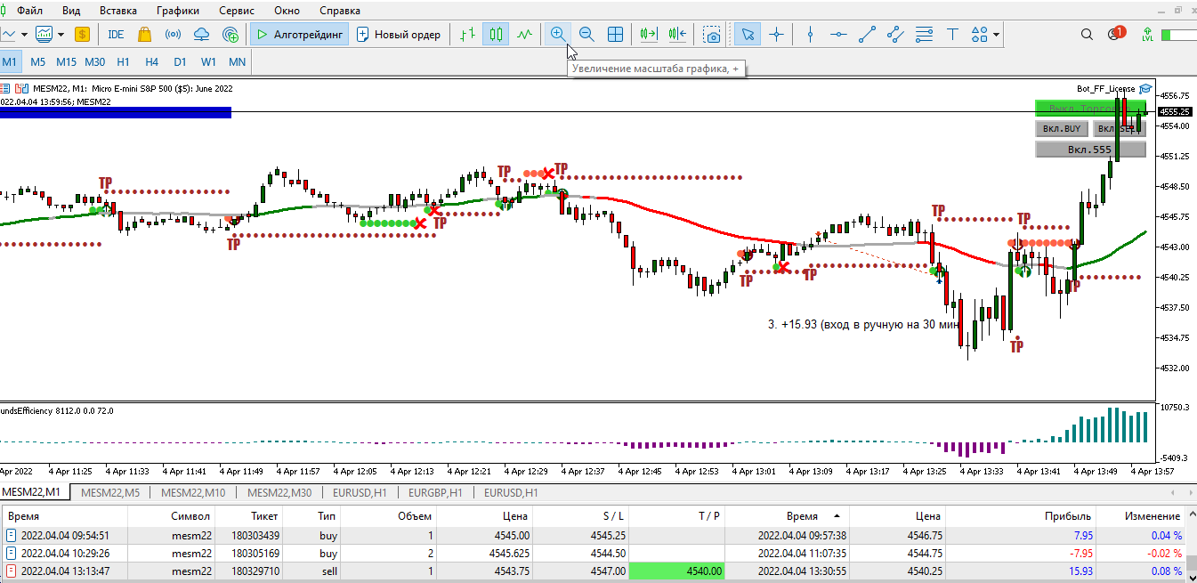Select the M1 timeframe
The height and width of the screenshot is (583, 1197).
click(x=9, y=62)
